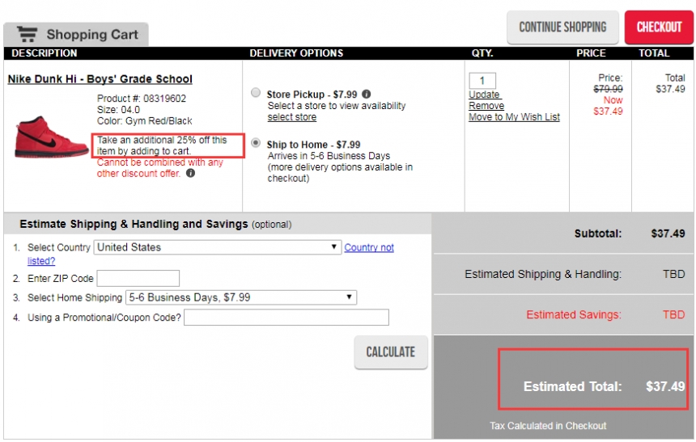Click the Estimated Total $37.49 value

click(665, 386)
